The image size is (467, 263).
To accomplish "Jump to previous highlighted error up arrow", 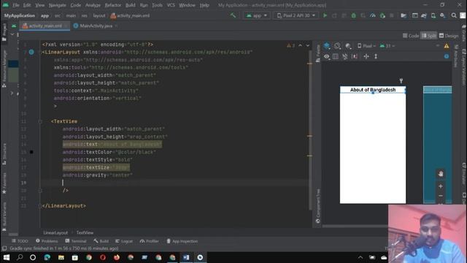I will [x=300, y=45].
